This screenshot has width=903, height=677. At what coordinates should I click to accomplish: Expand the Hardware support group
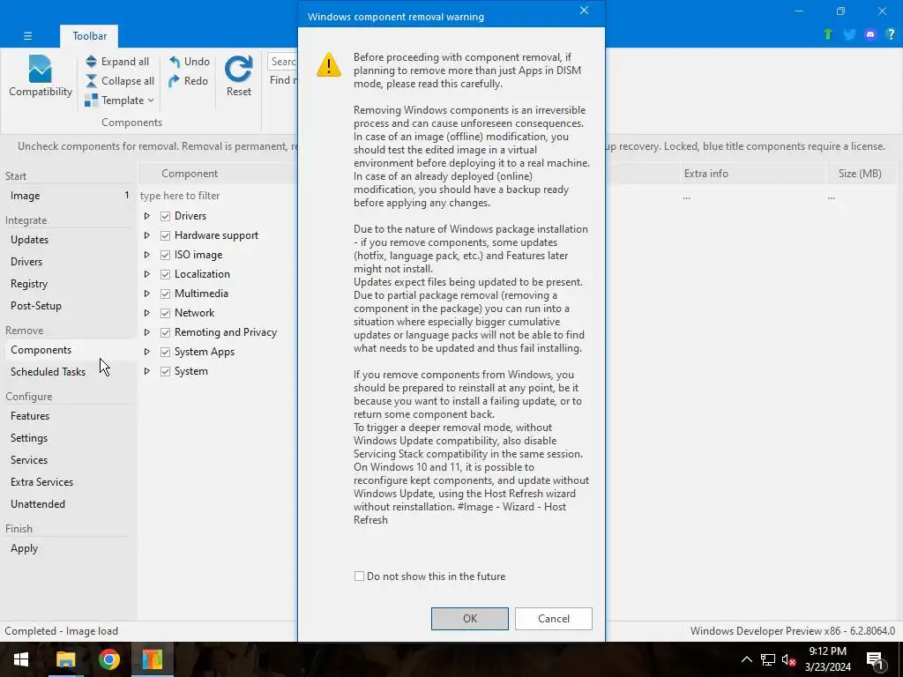click(147, 235)
